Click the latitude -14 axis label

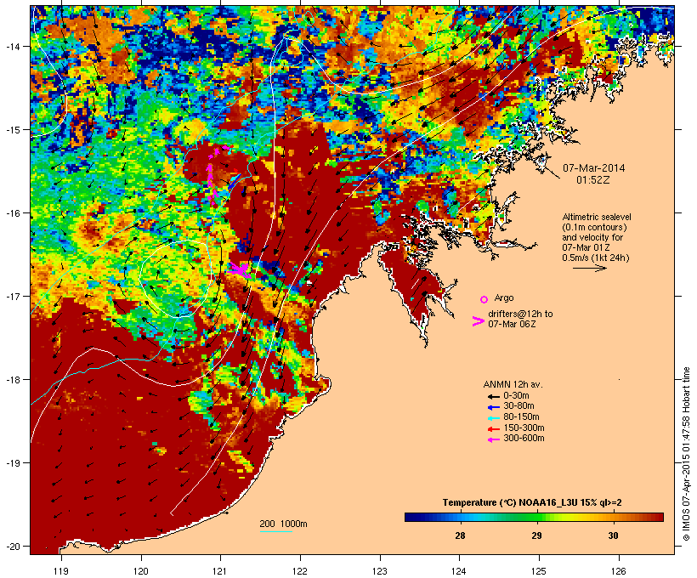point(12,47)
